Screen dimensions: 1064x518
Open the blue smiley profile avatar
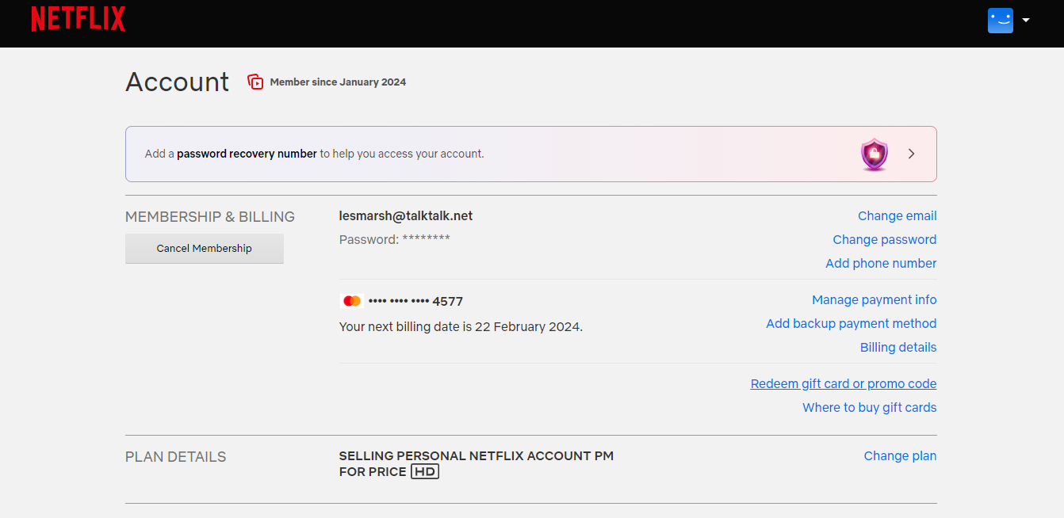1001,20
